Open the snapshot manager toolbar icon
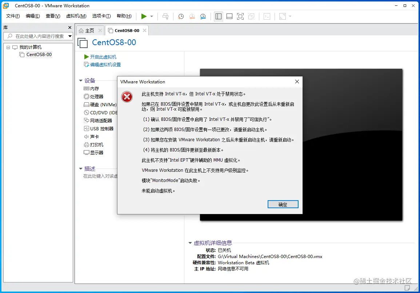Image resolution: width=420 pixels, height=293 pixels. (203, 16)
